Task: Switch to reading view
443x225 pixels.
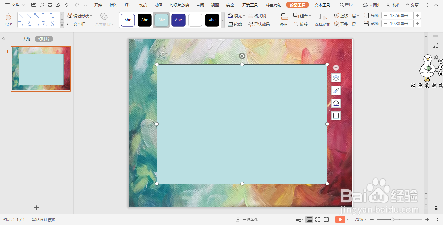Action: [x=326, y=219]
